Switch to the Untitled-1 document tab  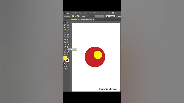[x=82, y=20]
